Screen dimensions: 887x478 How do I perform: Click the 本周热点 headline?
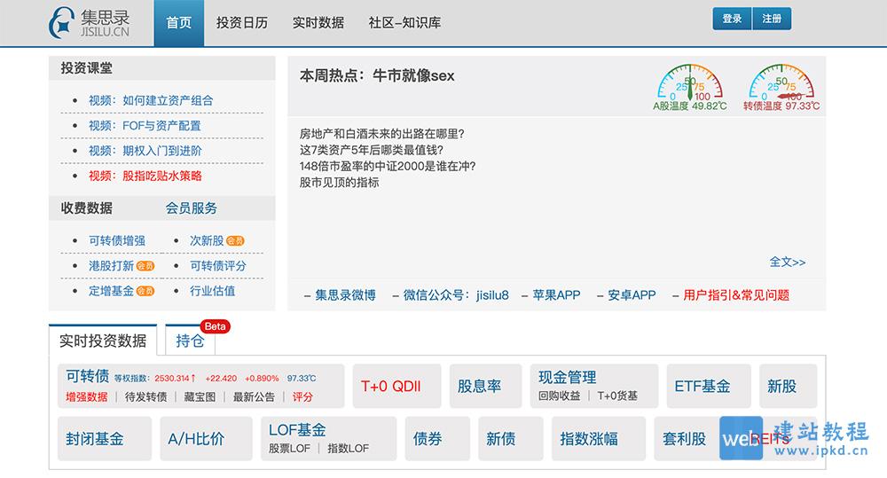click(377, 75)
